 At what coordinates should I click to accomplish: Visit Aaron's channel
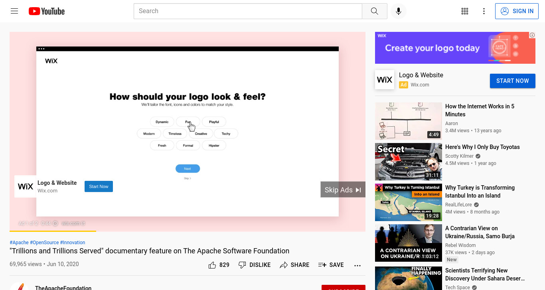click(452, 123)
